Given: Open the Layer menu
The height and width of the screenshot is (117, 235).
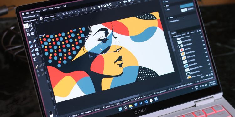Looking at the screenshot, I should [x=38, y=11].
